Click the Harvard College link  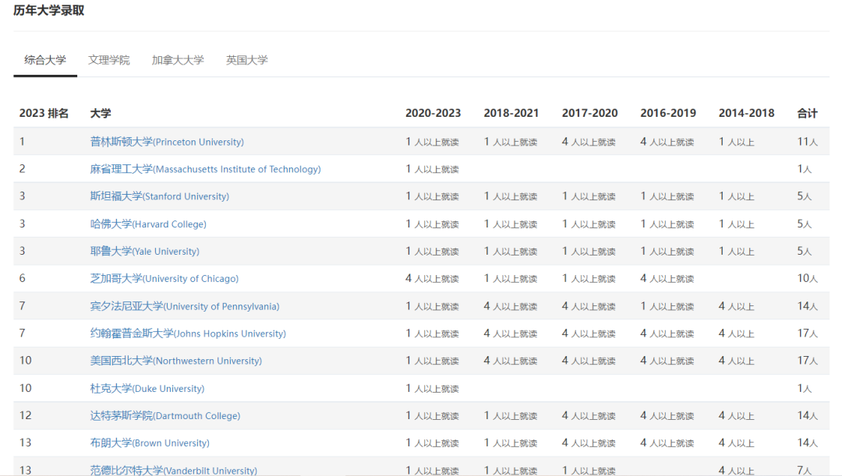(x=148, y=224)
